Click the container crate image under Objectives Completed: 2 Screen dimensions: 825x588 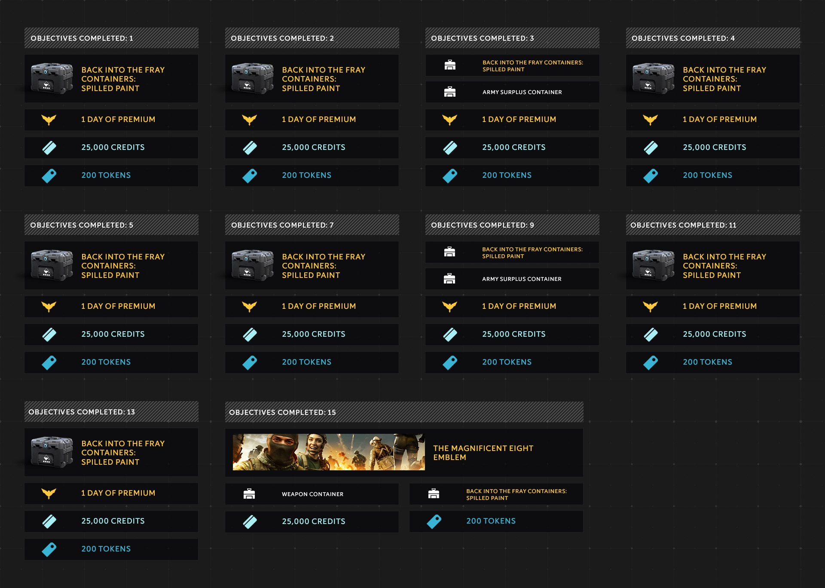coord(253,79)
